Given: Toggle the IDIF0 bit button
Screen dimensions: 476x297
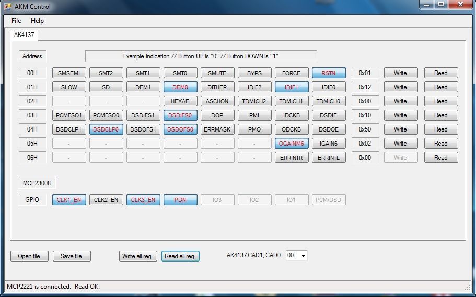Looking at the screenshot, I should click(329, 87).
